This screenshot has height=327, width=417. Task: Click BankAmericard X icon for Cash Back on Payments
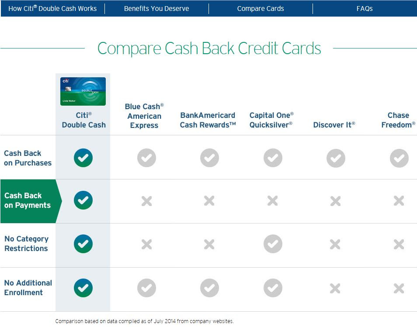click(209, 201)
